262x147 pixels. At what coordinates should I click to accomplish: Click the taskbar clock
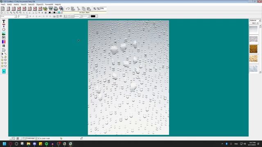[252, 144]
